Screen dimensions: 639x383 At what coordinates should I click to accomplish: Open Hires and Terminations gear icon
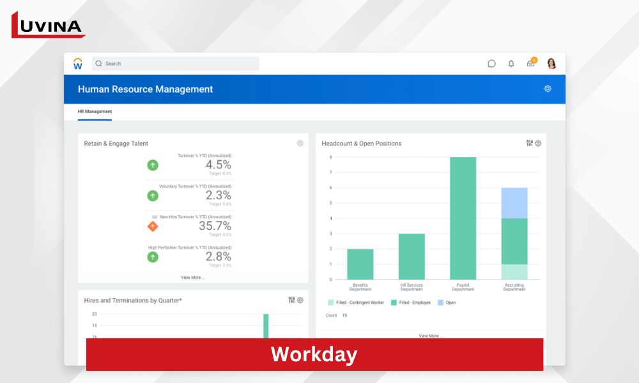click(300, 300)
